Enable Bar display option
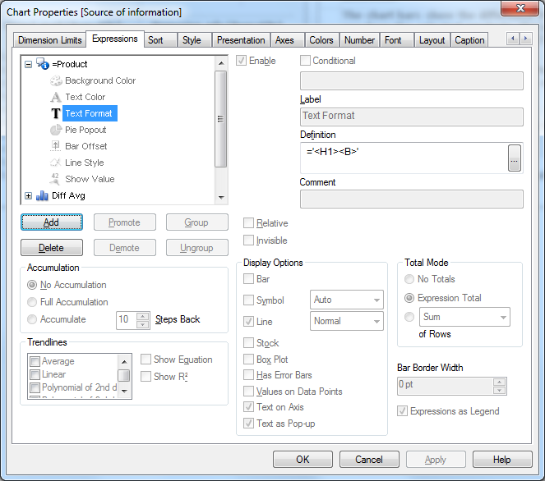 248,279
